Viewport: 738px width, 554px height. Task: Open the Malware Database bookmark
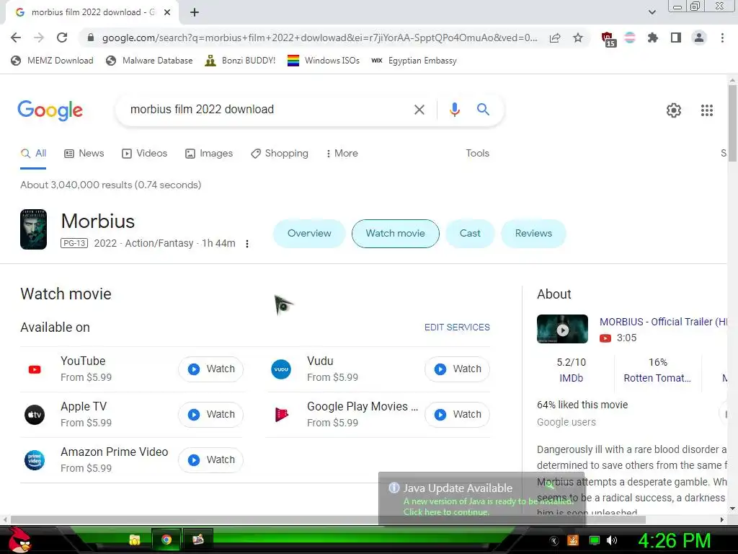(x=149, y=61)
